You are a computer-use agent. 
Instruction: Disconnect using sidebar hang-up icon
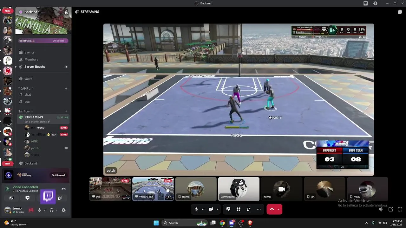click(x=63, y=189)
